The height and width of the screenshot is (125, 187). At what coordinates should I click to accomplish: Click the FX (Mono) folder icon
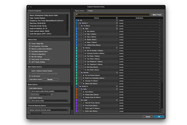[x=82, y=26]
